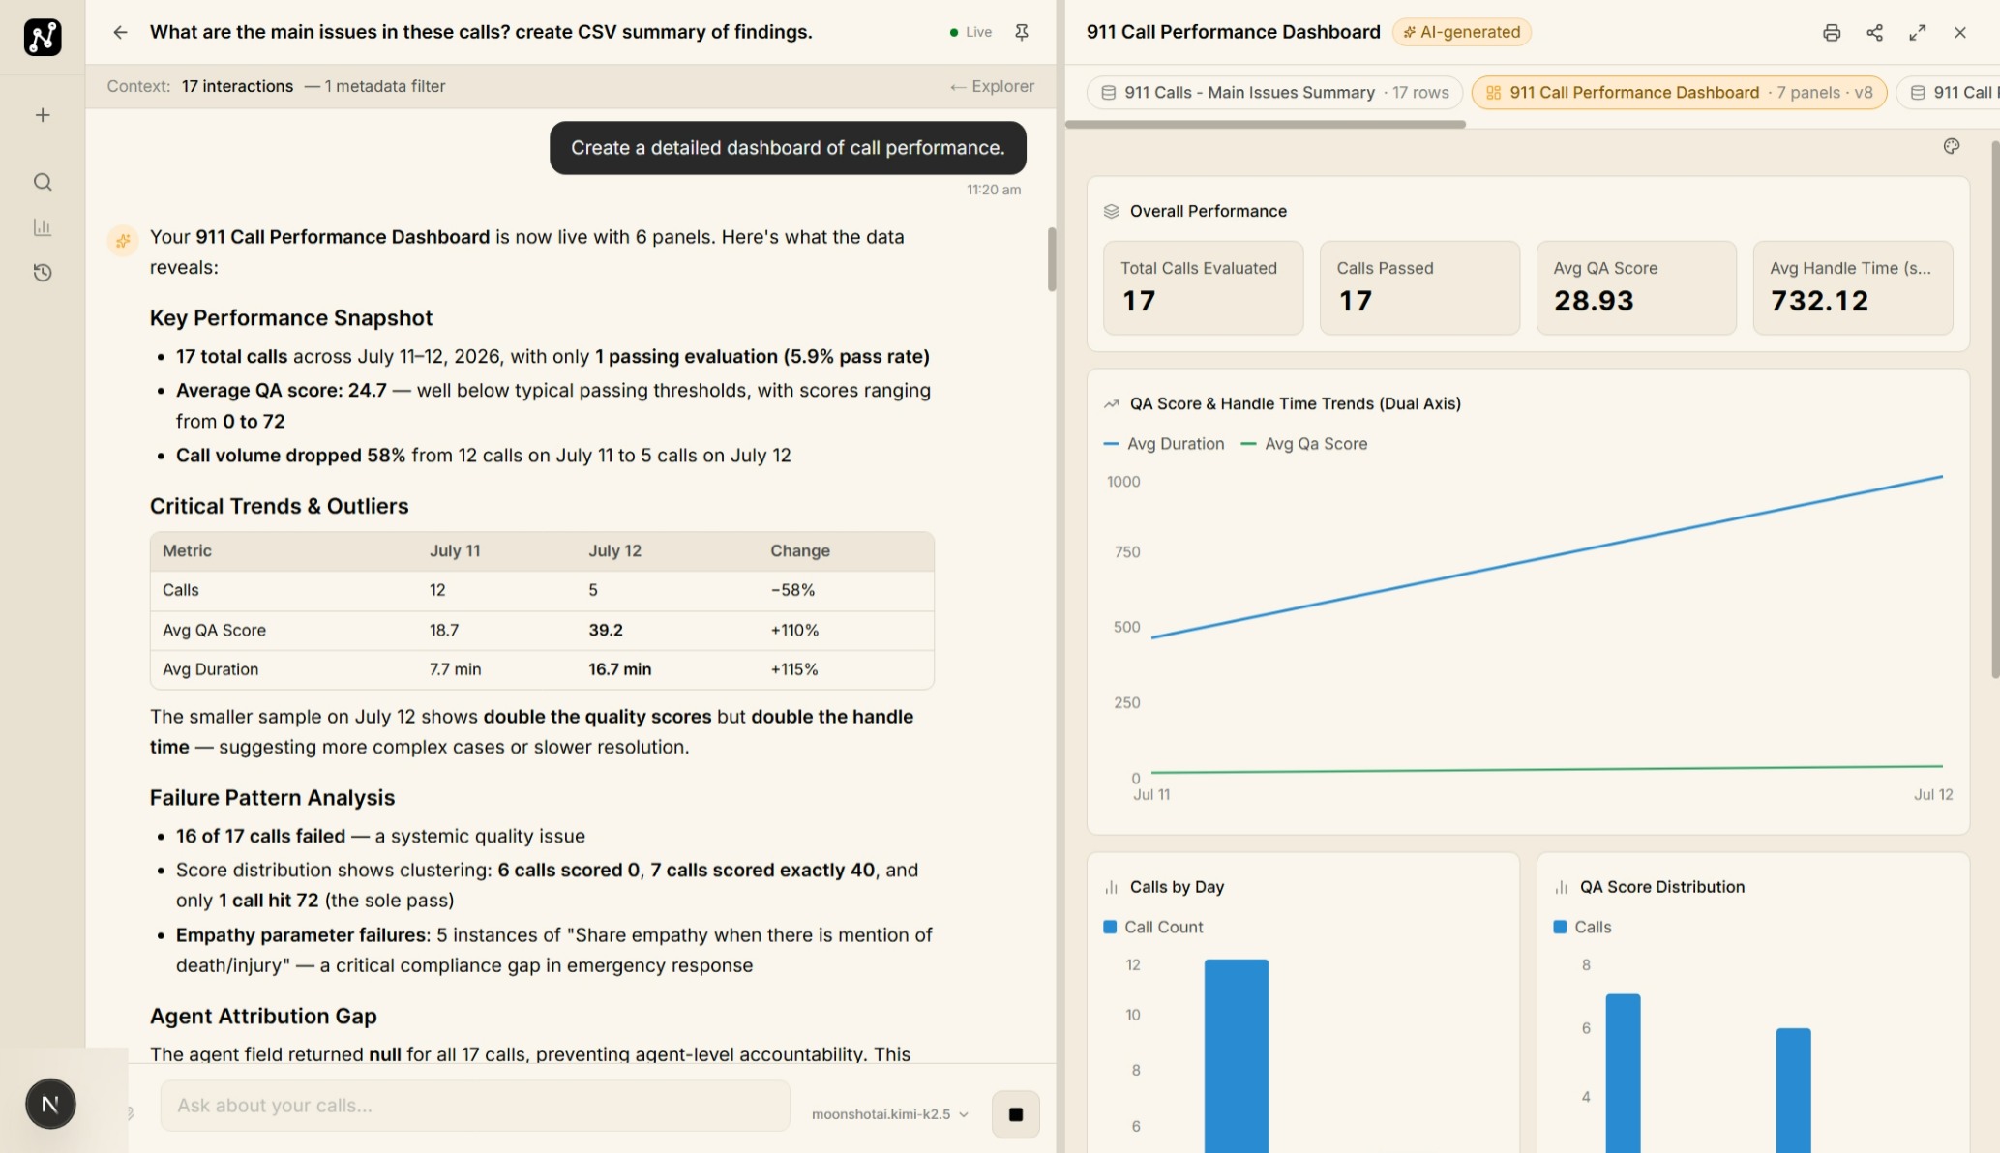The width and height of the screenshot is (2000, 1153).
Task: Open search from the sidebar
Action: (43, 182)
